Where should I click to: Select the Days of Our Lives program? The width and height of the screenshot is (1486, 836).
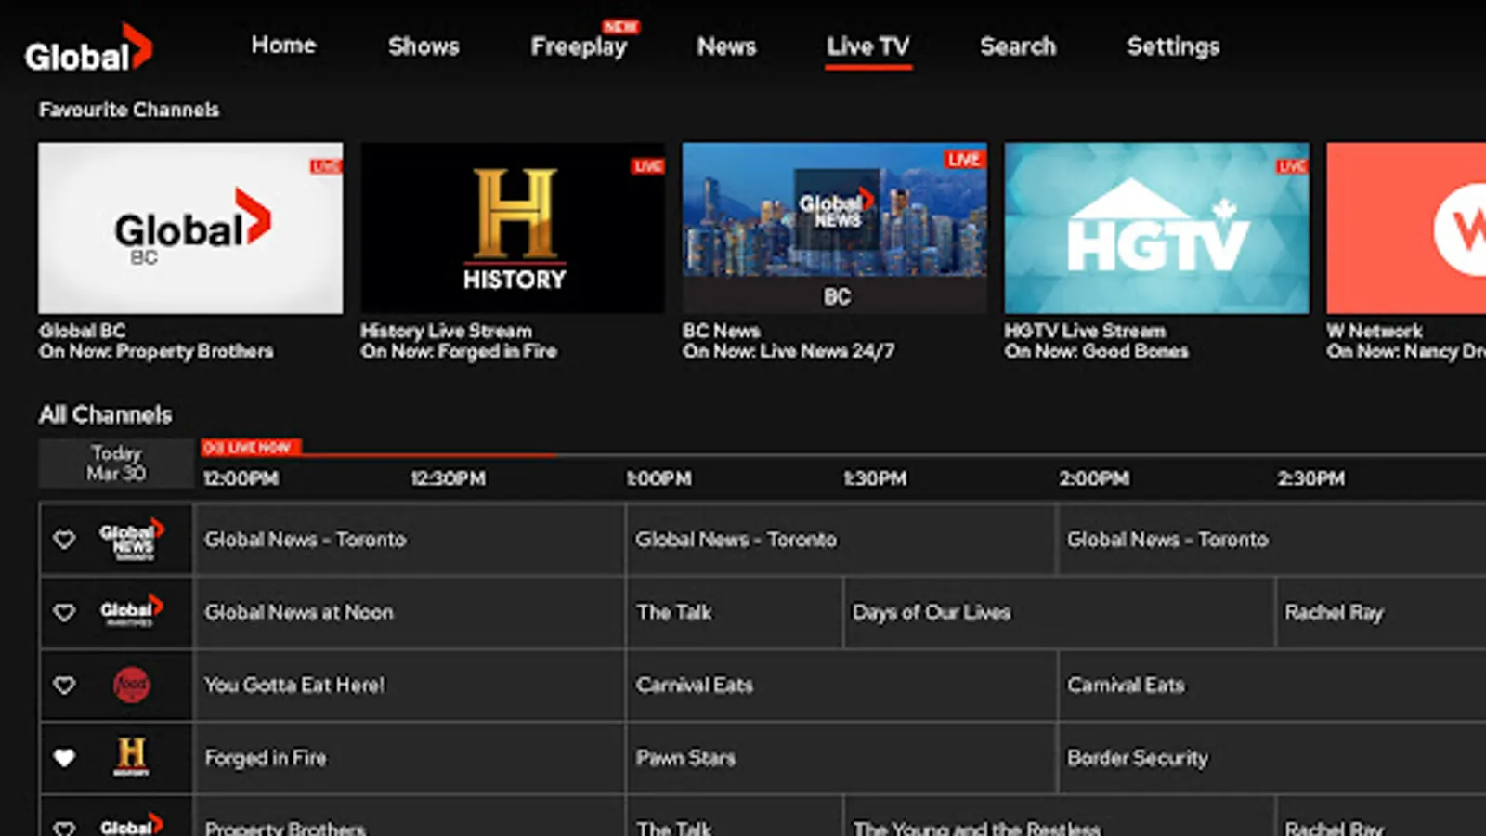click(1059, 612)
